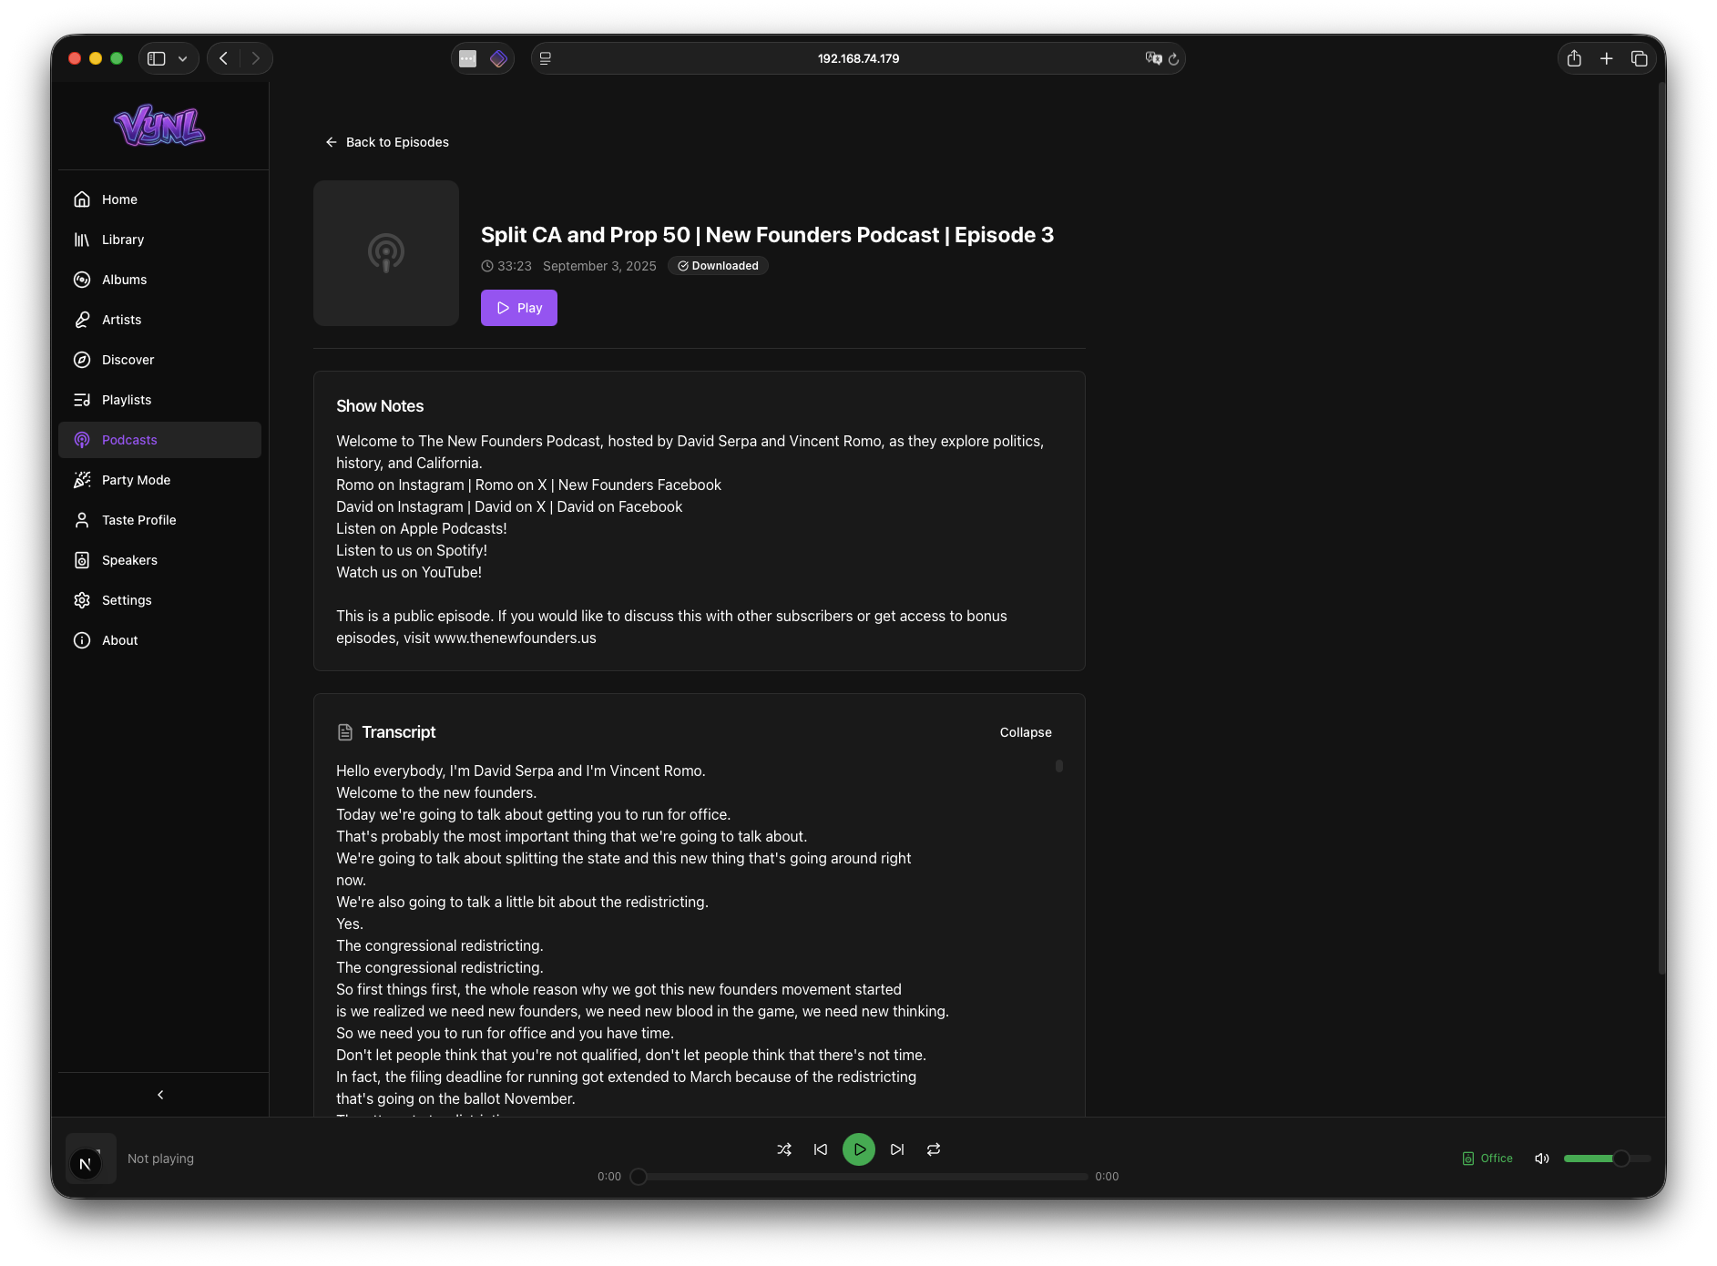The image size is (1717, 1266).
Task: Open a new browser tab
Action: coord(1607,58)
